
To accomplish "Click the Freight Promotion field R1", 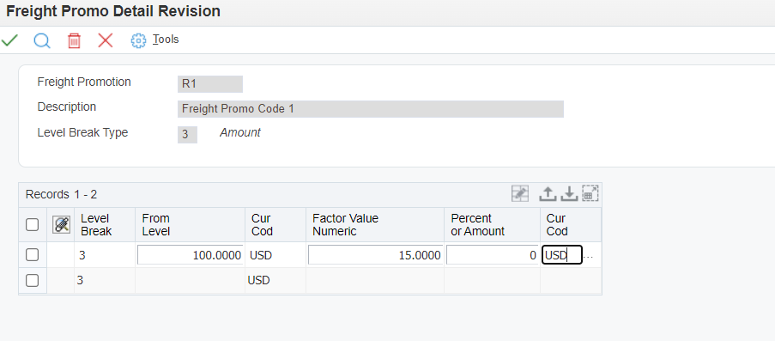I will [x=210, y=83].
